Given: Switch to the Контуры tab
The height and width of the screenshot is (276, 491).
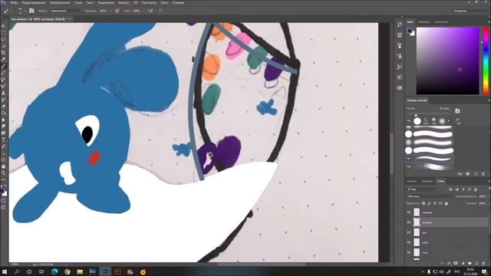Looking at the screenshot, I should click(x=427, y=181).
